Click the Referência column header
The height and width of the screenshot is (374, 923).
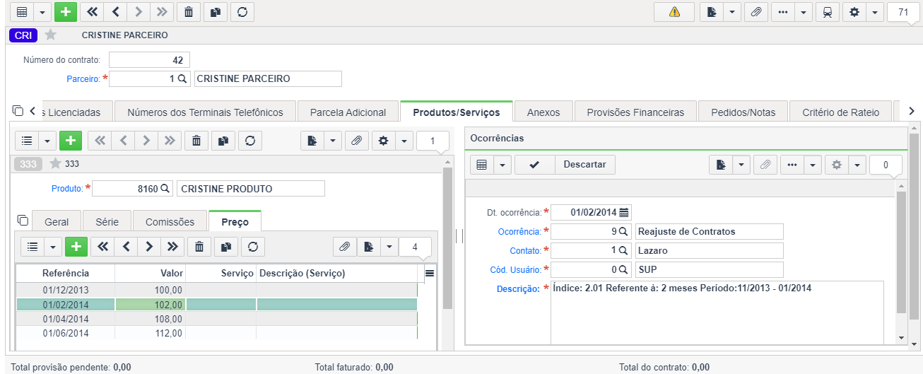coord(65,273)
